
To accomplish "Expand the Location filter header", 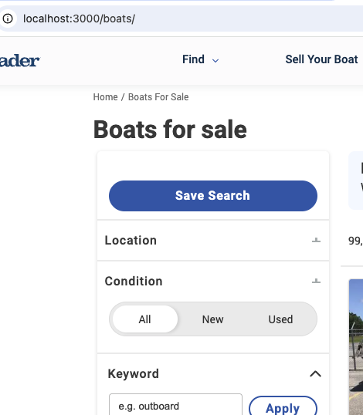I will 213,241.
